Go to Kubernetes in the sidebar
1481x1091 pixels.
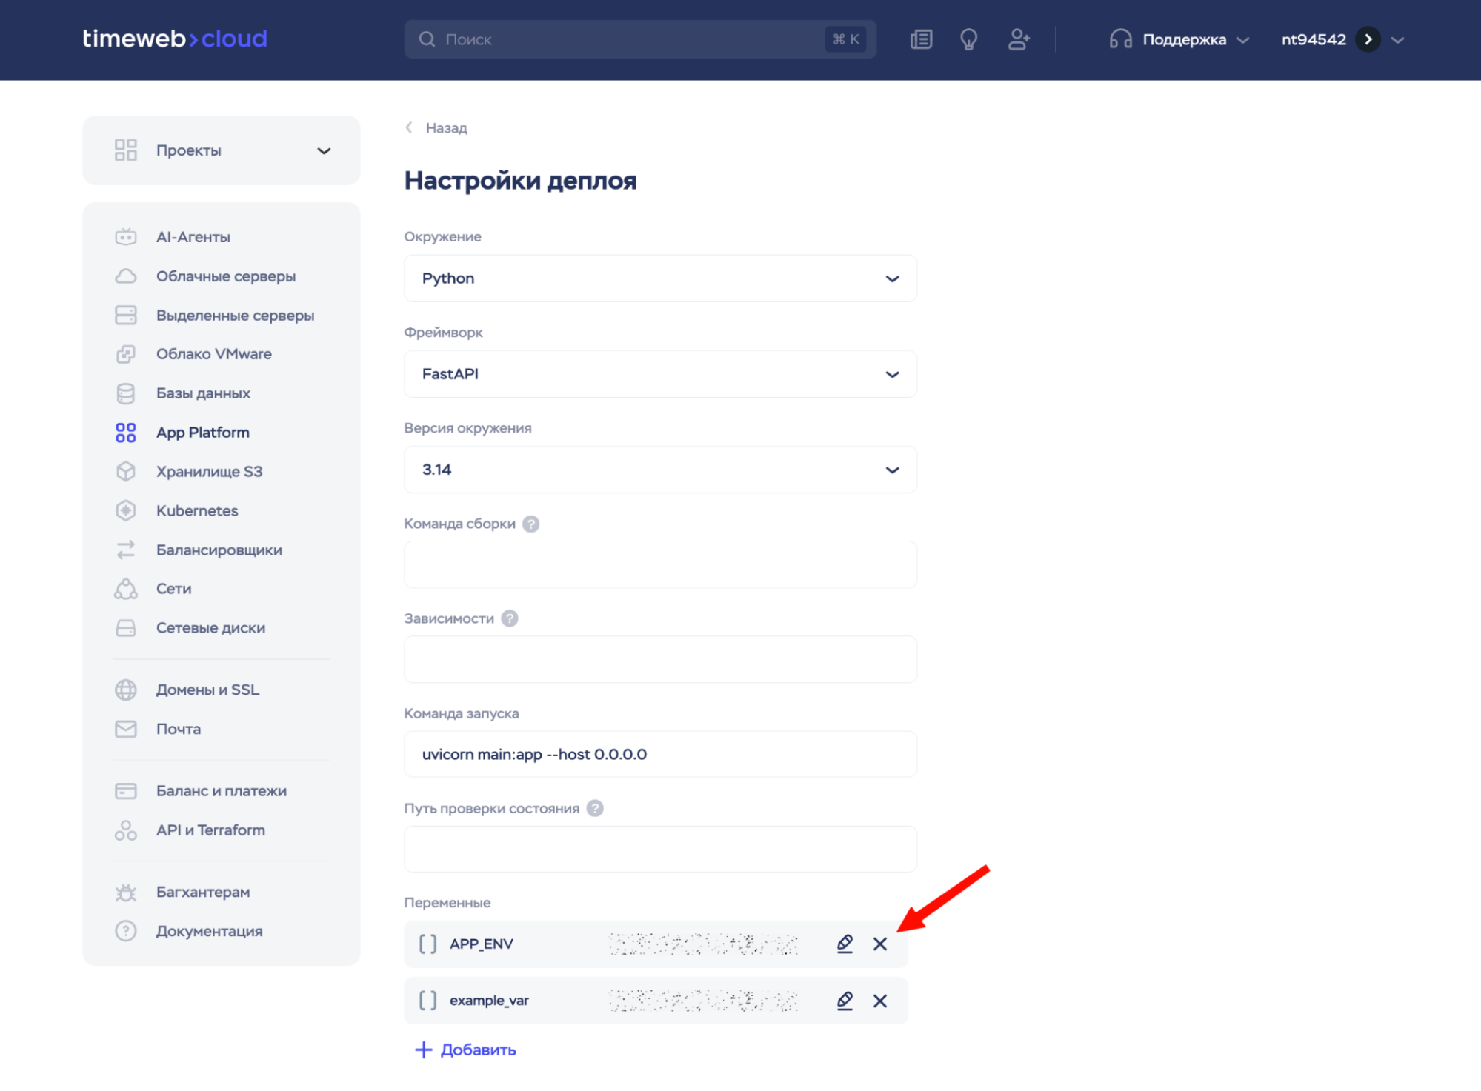[197, 511]
